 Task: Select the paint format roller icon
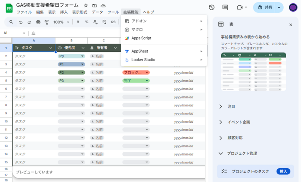[x=46, y=22]
